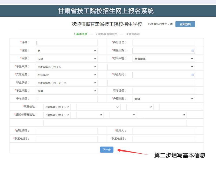Open the 通知书邮寄地址 third dropdown
Image resolution: width=216 pixels, height=172 pixels.
(123, 115)
